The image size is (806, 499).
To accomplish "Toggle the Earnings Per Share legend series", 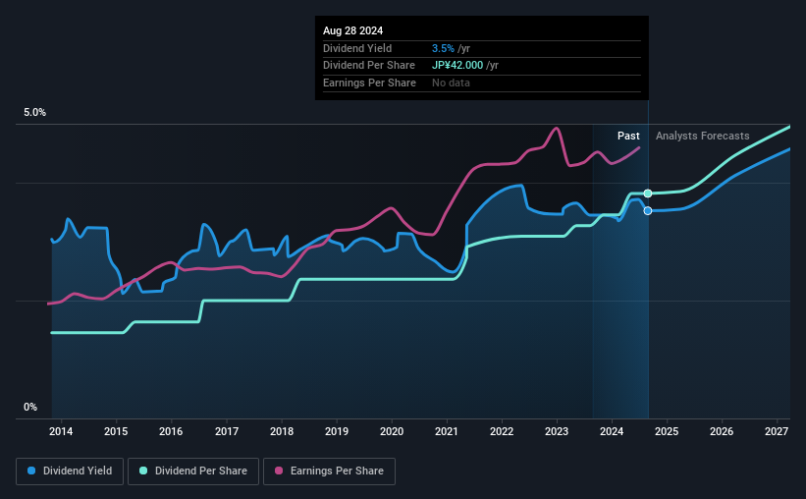I will pos(329,471).
